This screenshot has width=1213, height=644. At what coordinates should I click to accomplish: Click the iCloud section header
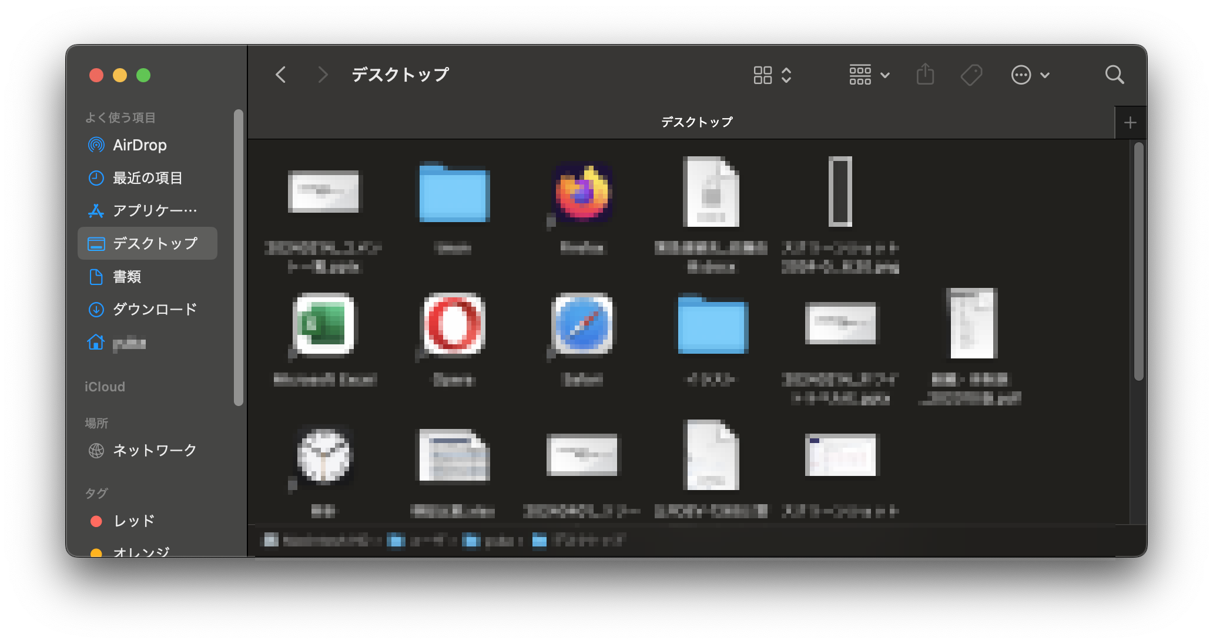pos(105,387)
